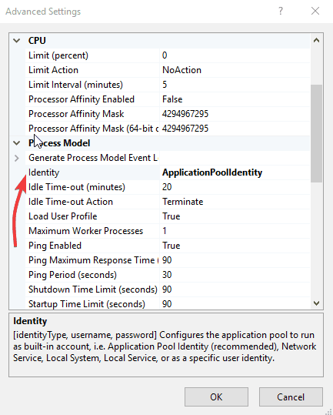Click Load User Profile True value
Viewport: 333px width, 415px height.
tap(171, 216)
